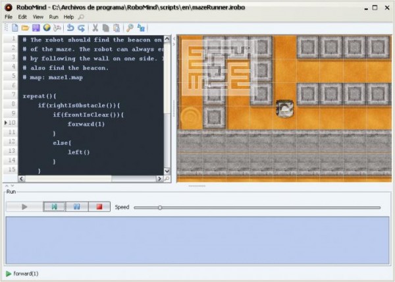Click the magnifier icon below the editor scrollbar
Image resolution: width=395 pixels, height=282 pixels.
[x=167, y=179]
